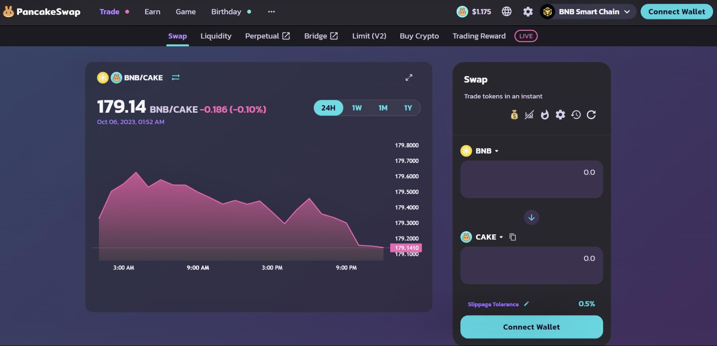717x346 pixels.
Task: Select the 24H chart range
Action: (328, 108)
